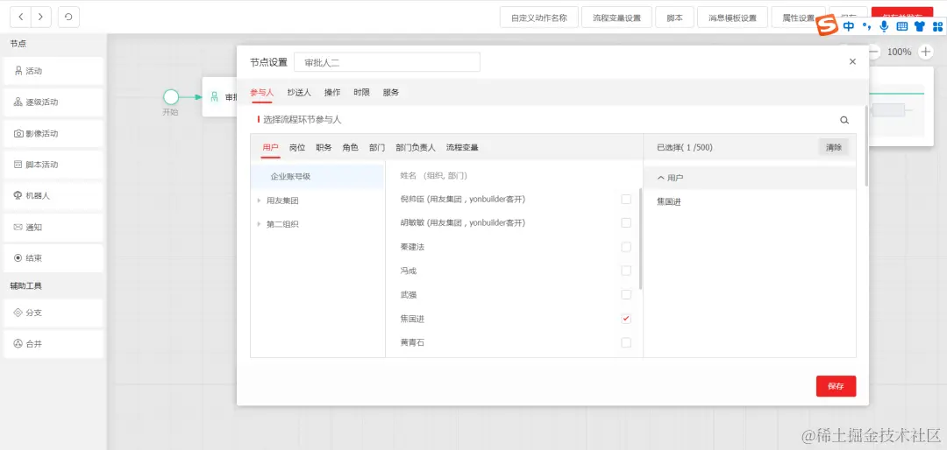Viewport: 947px width, 450px height.
Task: Open the Sogou soft keyboard icon
Action: [901, 26]
